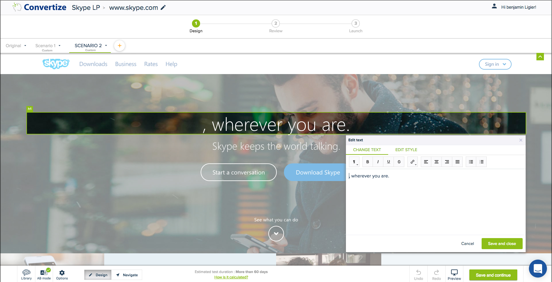This screenshot has height=282, width=552.
Task: Go to step 2 Review
Action: (276, 26)
